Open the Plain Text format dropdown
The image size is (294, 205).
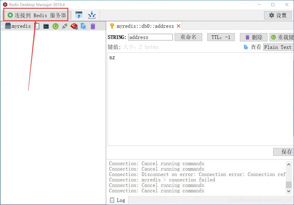click(278, 47)
